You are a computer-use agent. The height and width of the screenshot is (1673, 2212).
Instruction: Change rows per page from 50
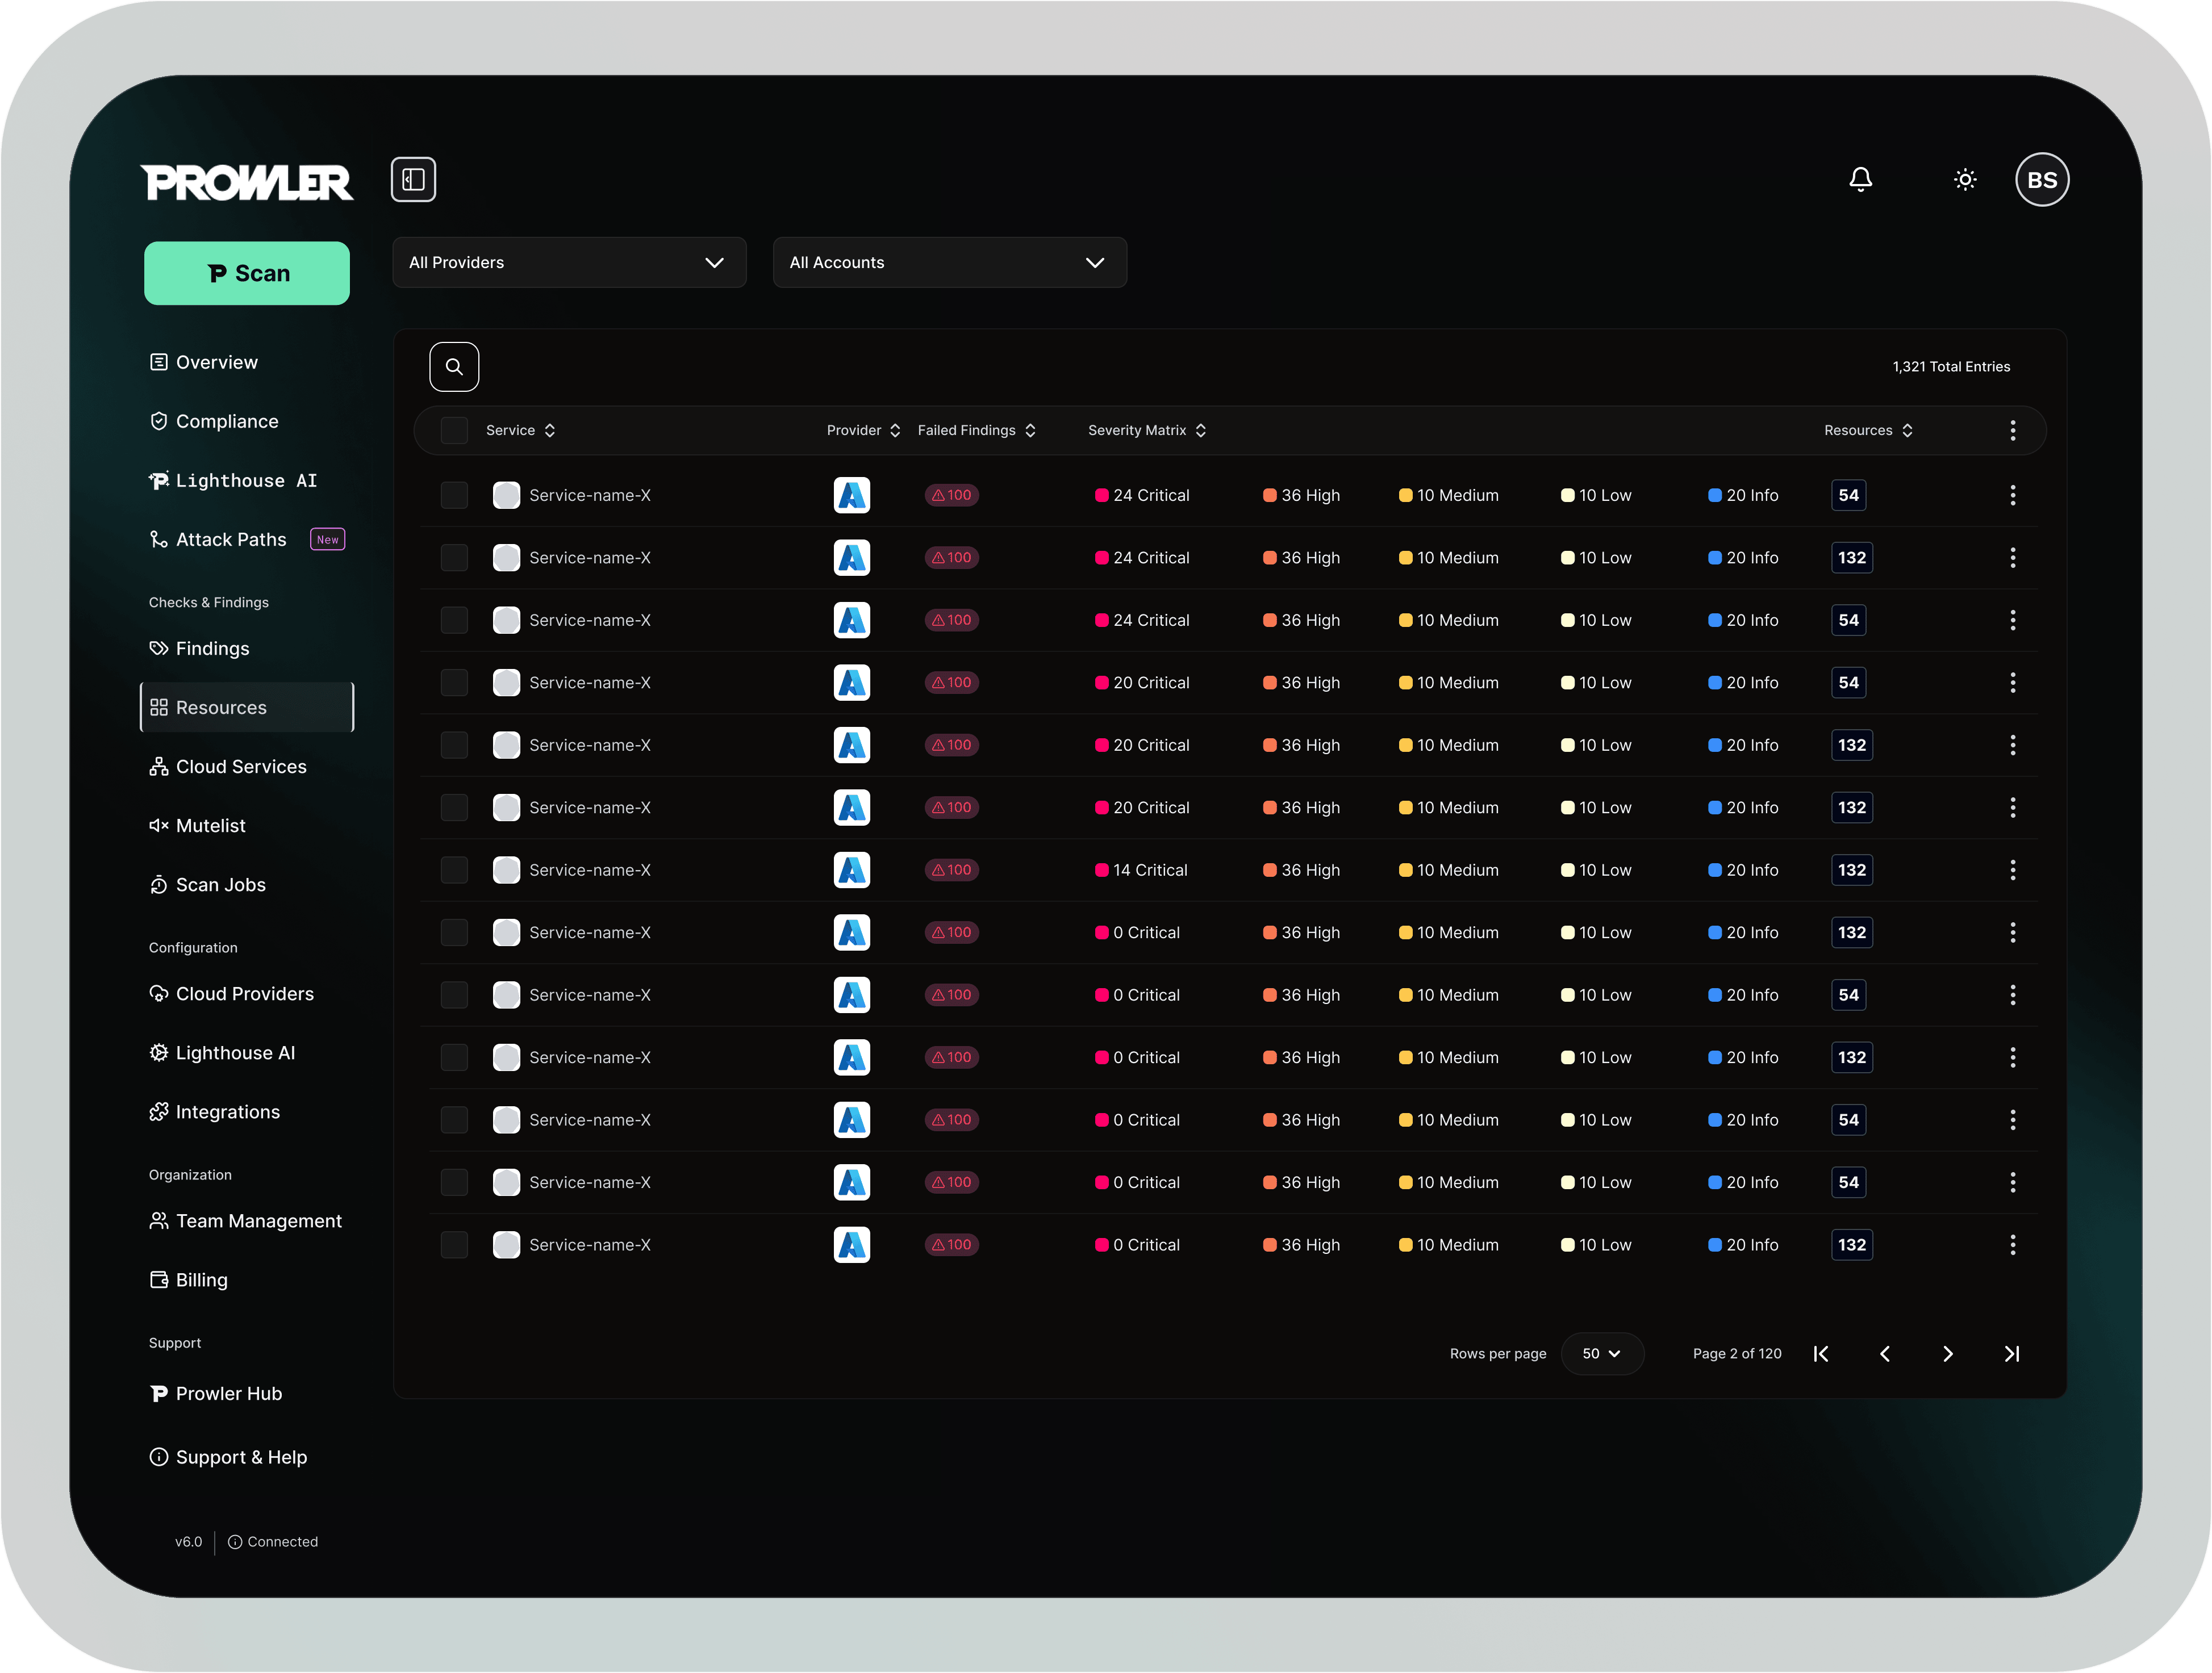(x=1601, y=1354)
